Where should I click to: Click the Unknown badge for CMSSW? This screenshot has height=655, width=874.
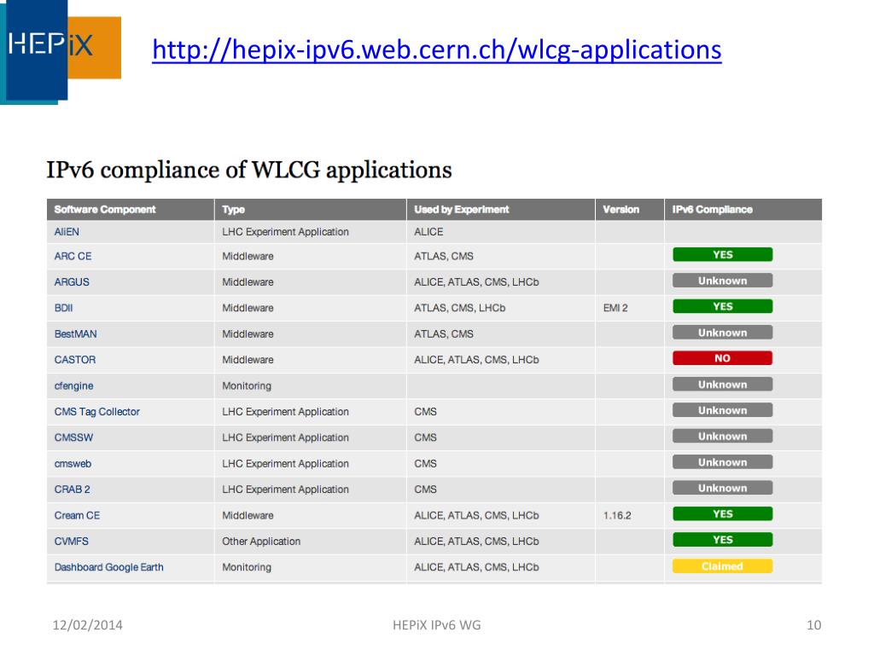click(722, 436)
